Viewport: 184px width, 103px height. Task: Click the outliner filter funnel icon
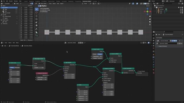pos(179,4)
